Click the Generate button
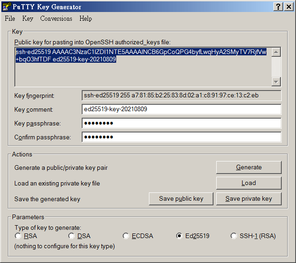296x263 pixels. (249, 167)
